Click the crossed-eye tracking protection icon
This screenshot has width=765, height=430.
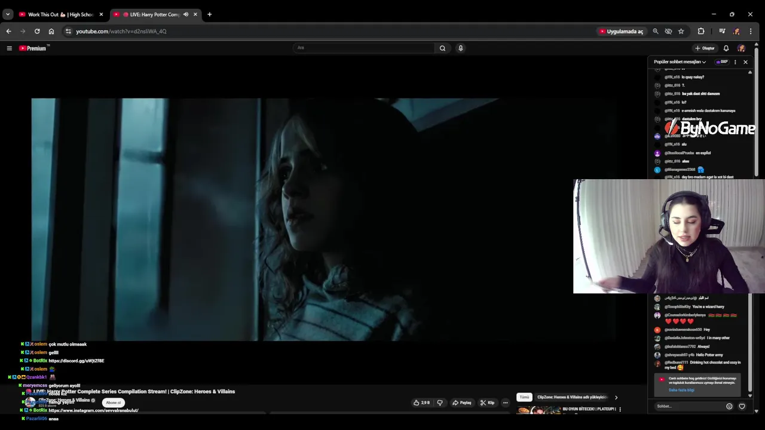[x=668, y=31]
